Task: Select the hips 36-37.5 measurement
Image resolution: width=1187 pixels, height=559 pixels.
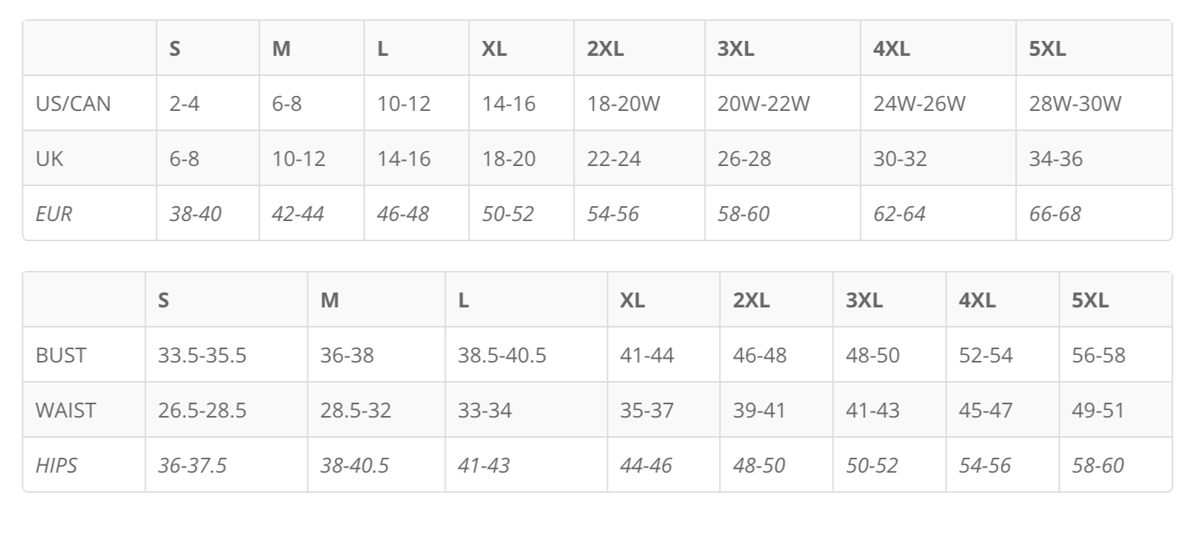Action: click(x=192, y=465)
